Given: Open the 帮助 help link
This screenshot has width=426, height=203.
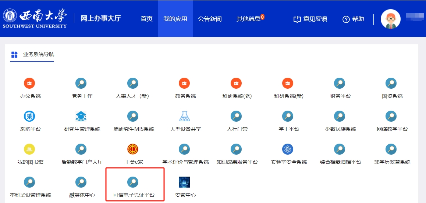Looking at the screenshot, I should 353,19.
